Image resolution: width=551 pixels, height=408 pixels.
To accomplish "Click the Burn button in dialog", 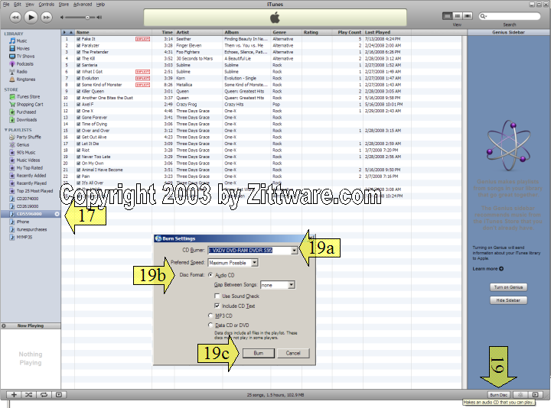I will tap(258, 353).
